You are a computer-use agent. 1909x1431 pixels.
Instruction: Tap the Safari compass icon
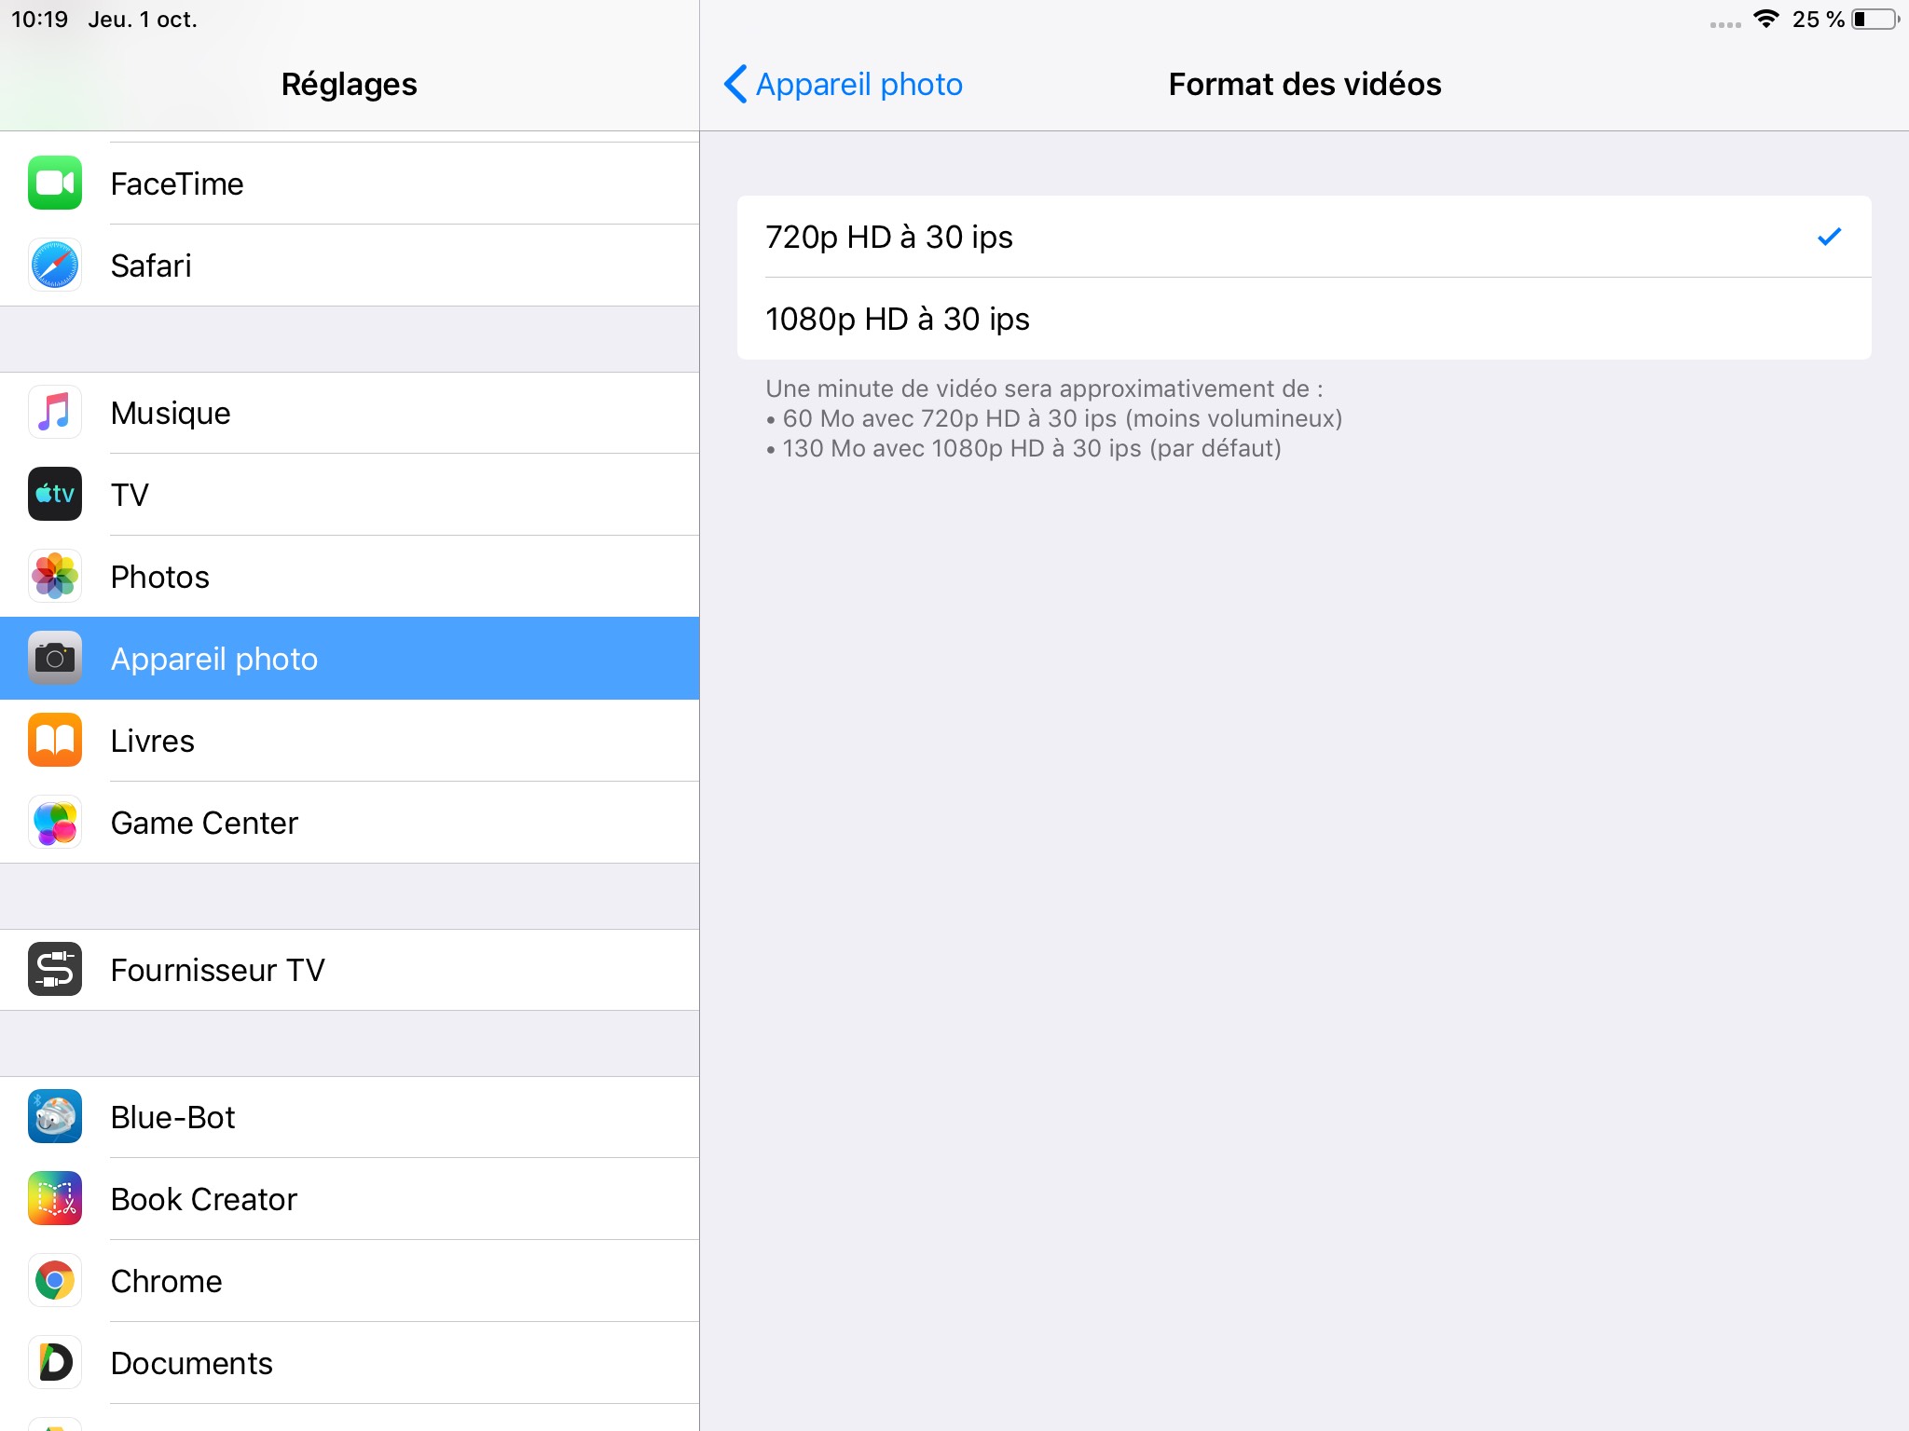click(x=55, y=266)
